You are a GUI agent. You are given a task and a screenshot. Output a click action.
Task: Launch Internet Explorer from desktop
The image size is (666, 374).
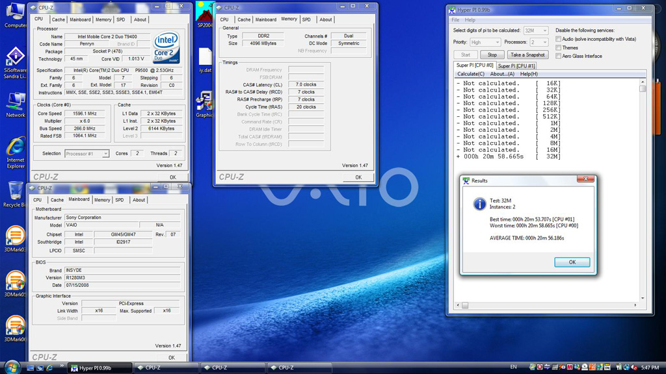point(16,153)
